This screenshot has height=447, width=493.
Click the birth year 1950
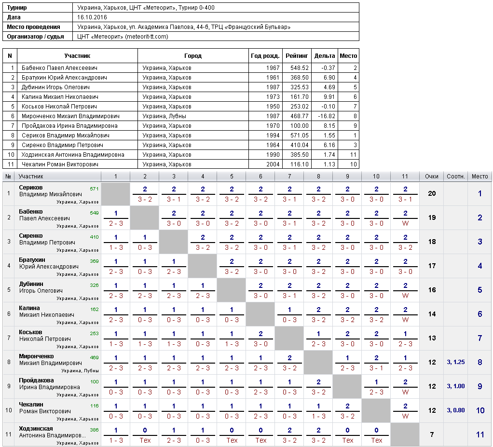tap(273, 107)
